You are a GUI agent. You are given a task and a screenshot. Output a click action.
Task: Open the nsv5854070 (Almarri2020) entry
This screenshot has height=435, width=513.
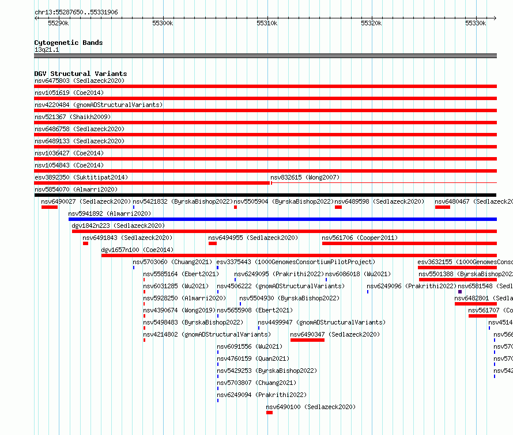coord(76,189)
